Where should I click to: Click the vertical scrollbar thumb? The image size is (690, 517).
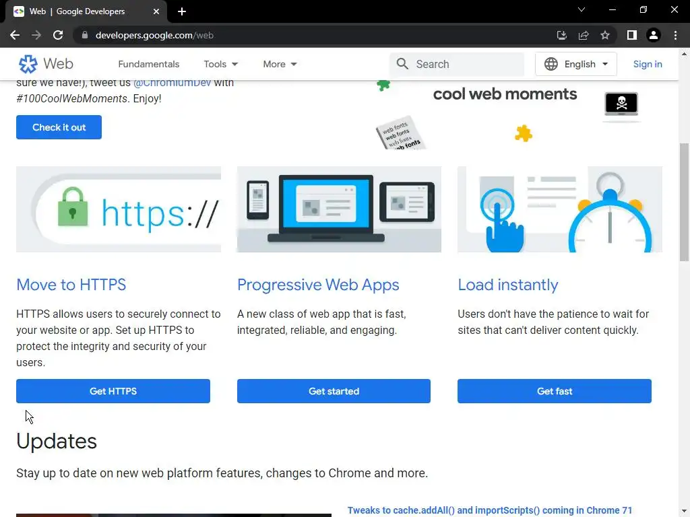point(684,202)
